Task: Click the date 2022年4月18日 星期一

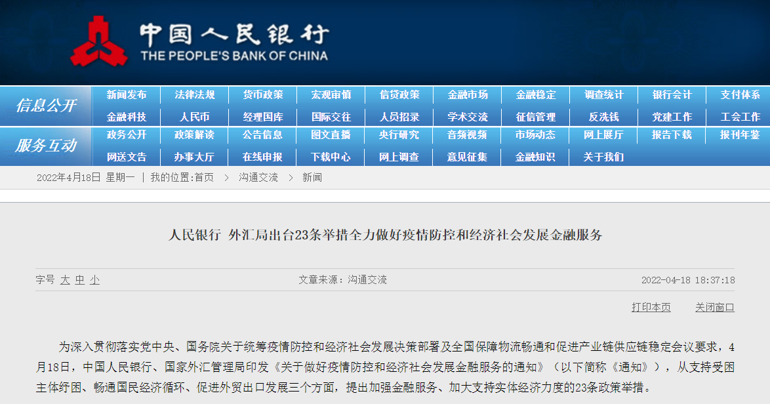Action: click(85, 178)
